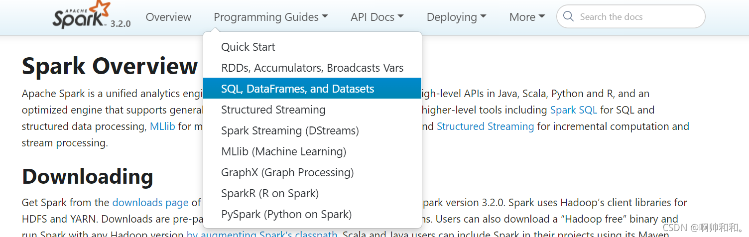Viewport: 749px width, 237px height.
Task: Follow the Spark SQL link
Action: pos(574,110)
